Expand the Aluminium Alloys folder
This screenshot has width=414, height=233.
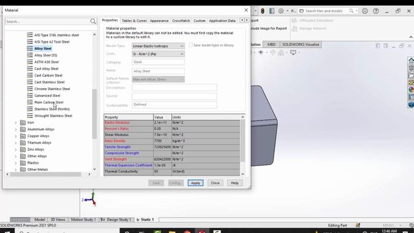coord(16,129)
